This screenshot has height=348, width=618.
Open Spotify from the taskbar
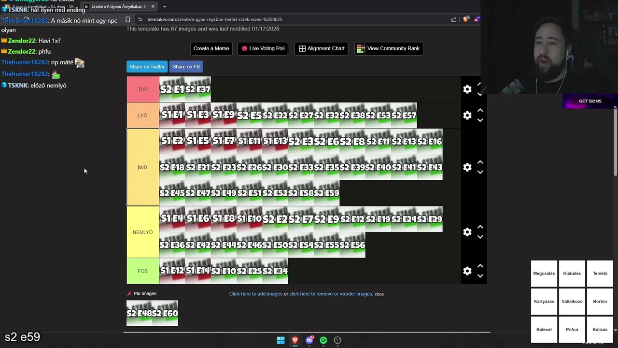[323, 340]
